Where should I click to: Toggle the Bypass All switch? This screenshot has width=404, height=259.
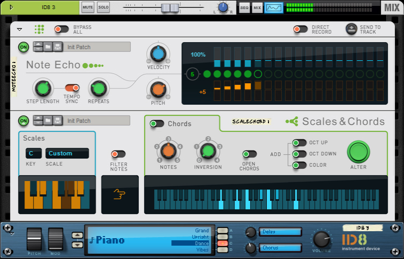click(x=61, y=29)
